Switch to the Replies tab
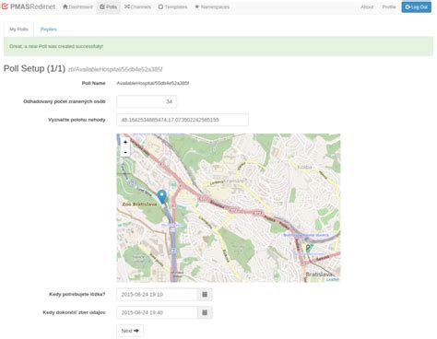 pyautogui.click(x=49, y=29)
